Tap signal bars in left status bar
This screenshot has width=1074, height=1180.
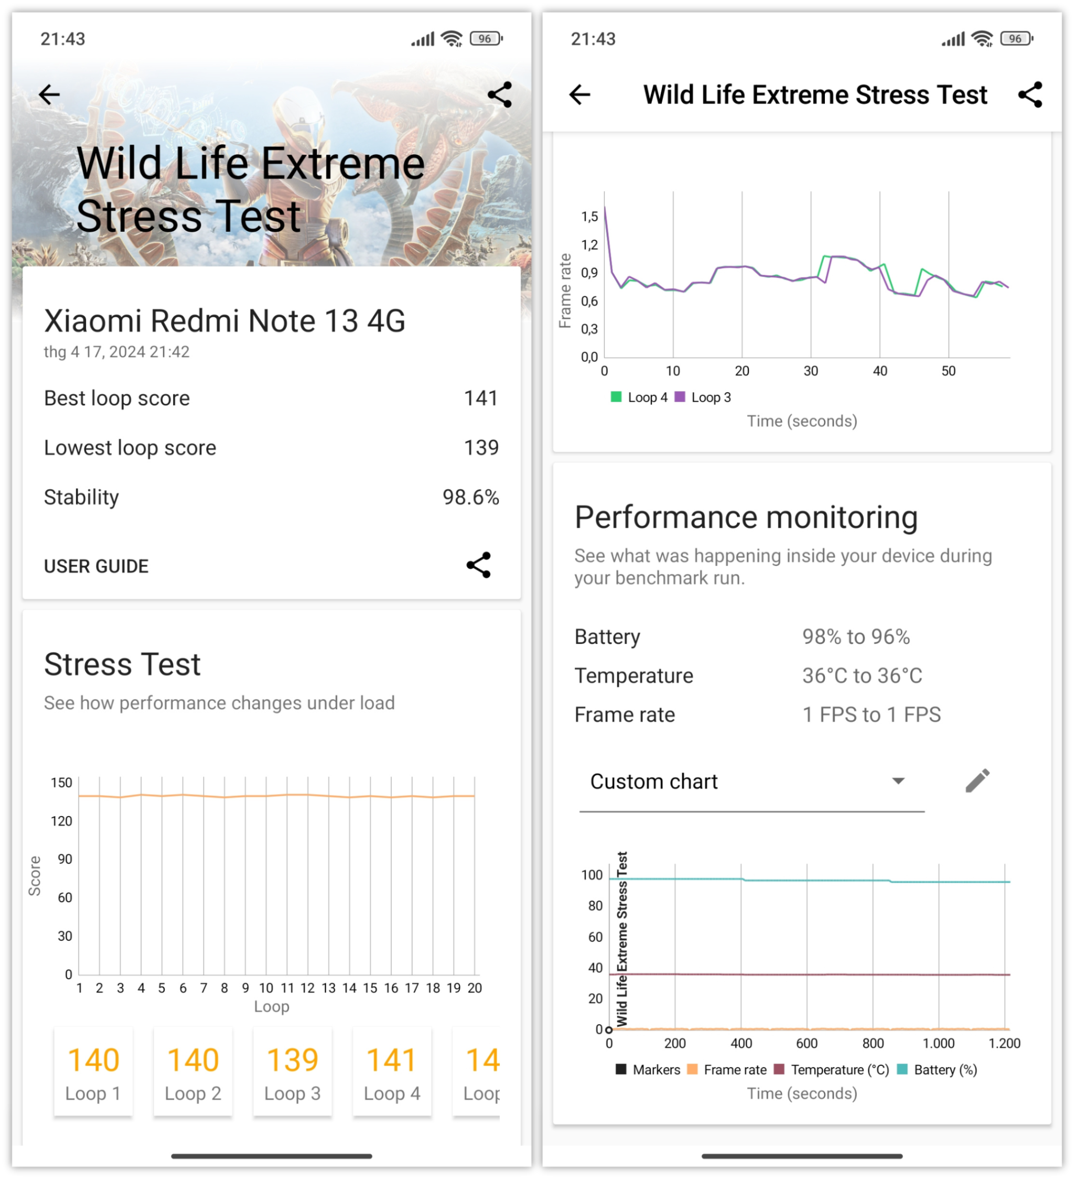(423, 39)
